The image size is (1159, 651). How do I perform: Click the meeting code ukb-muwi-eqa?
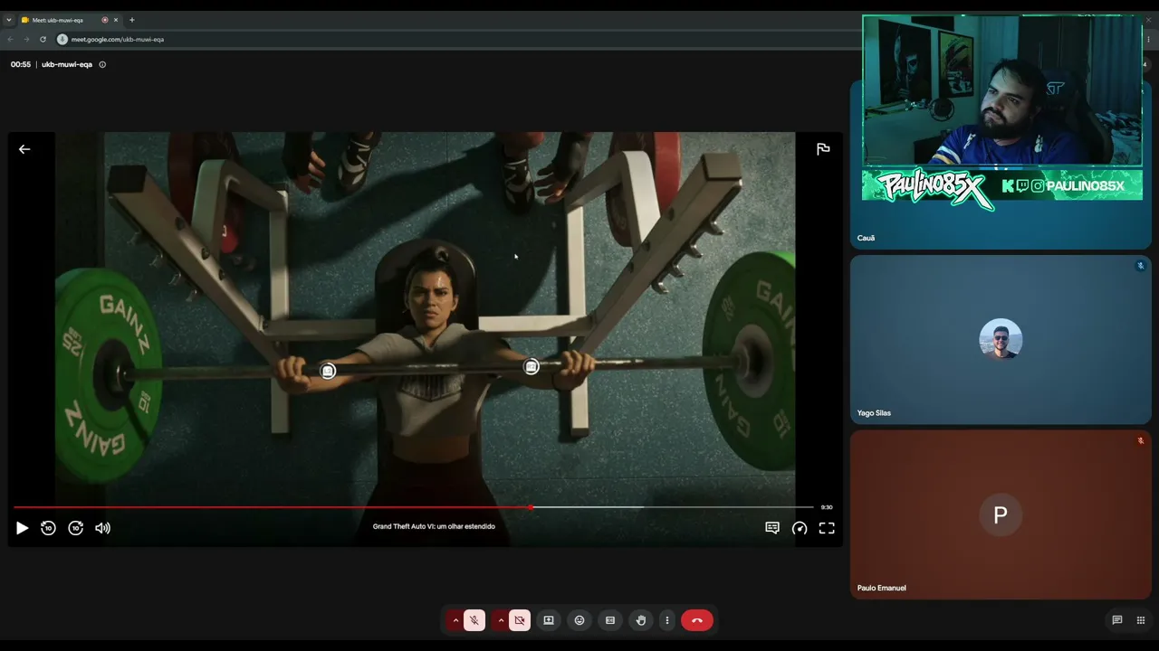[x=67, y=64]
